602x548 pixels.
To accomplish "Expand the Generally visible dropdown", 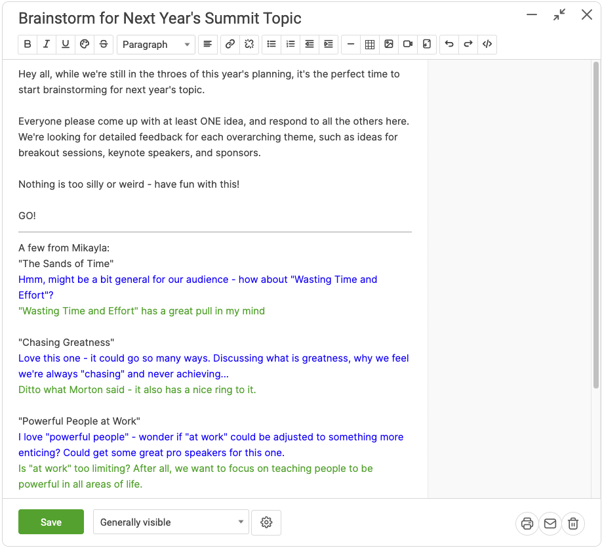I will 171,522.
